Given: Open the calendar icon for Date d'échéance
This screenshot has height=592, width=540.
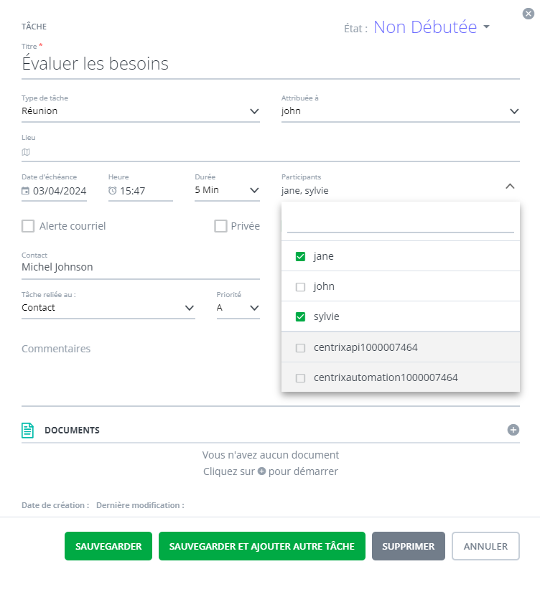Looking at the screenshot, I should [x=27, y=191].
